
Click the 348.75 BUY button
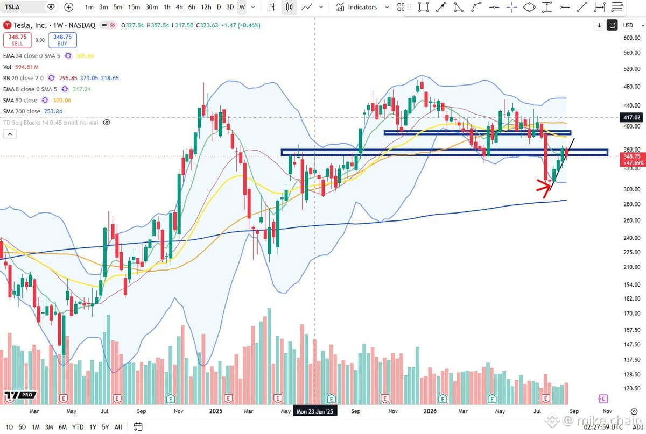[x=62, y=40]
